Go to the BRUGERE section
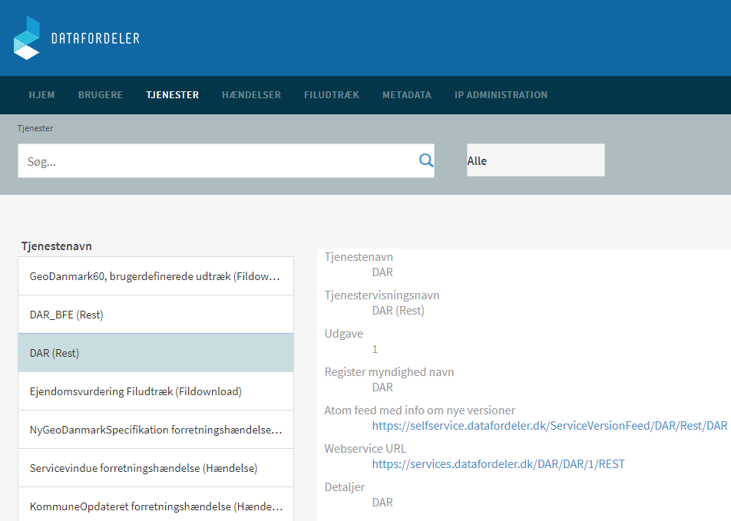 (101, 95)
